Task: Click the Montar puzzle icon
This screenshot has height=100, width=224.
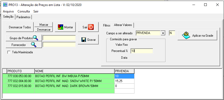Action: pos(61,27)
